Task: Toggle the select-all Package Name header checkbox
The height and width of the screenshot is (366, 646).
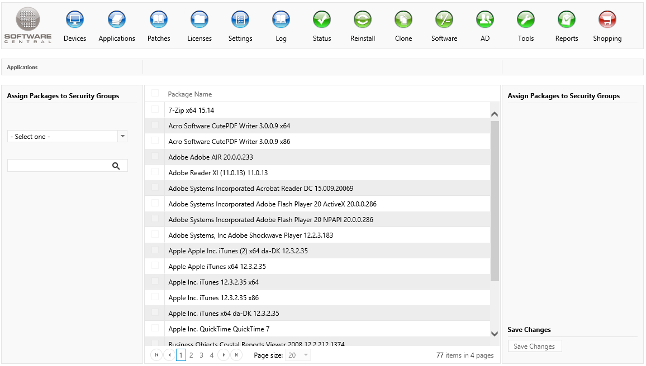Action: point(155,94)
